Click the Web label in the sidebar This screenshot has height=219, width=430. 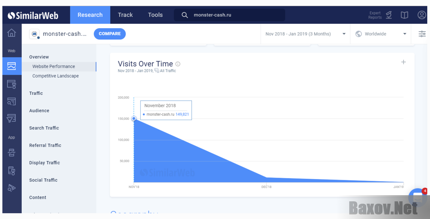point(12,51)
